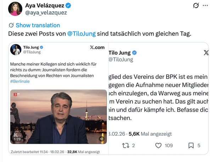Open Aya Velázquez's profile picture
213x162 pixels.
pos(15,8)
